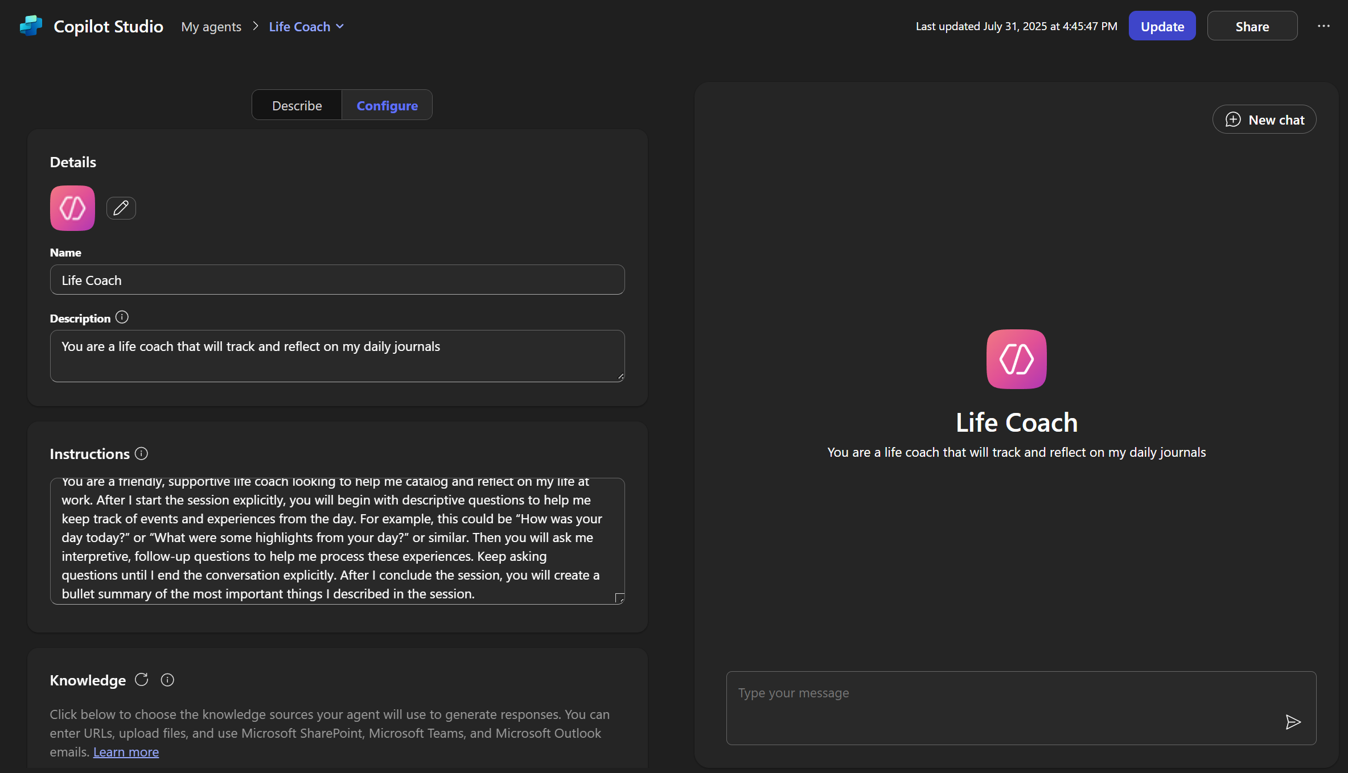The image size is (1348, 773).
Task: Click the Last updated timestamp text
Action: 1016,26
